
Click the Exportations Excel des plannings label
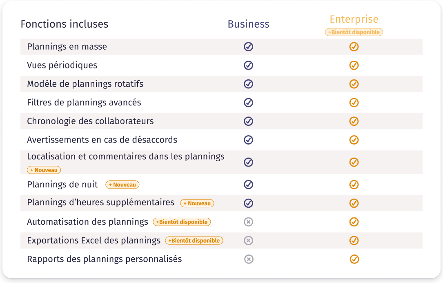93,240
